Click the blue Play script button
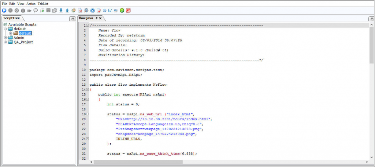 (x=4, y=11)
